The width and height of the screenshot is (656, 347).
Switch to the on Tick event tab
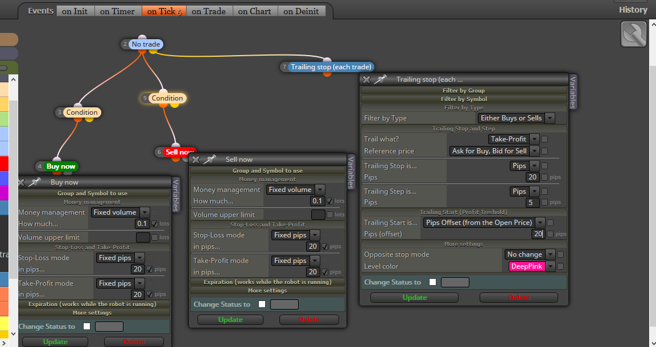(164, 11)
